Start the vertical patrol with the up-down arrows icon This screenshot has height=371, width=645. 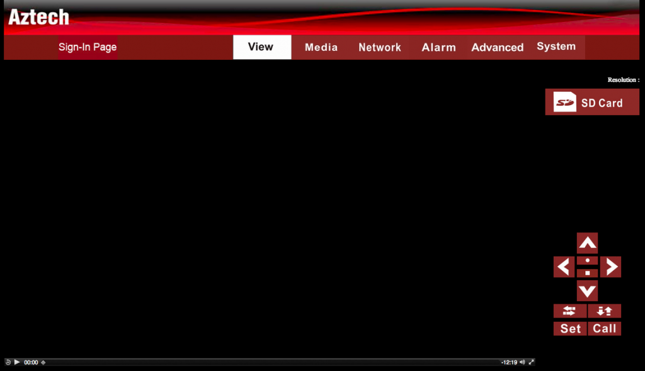tap(604, 311)
